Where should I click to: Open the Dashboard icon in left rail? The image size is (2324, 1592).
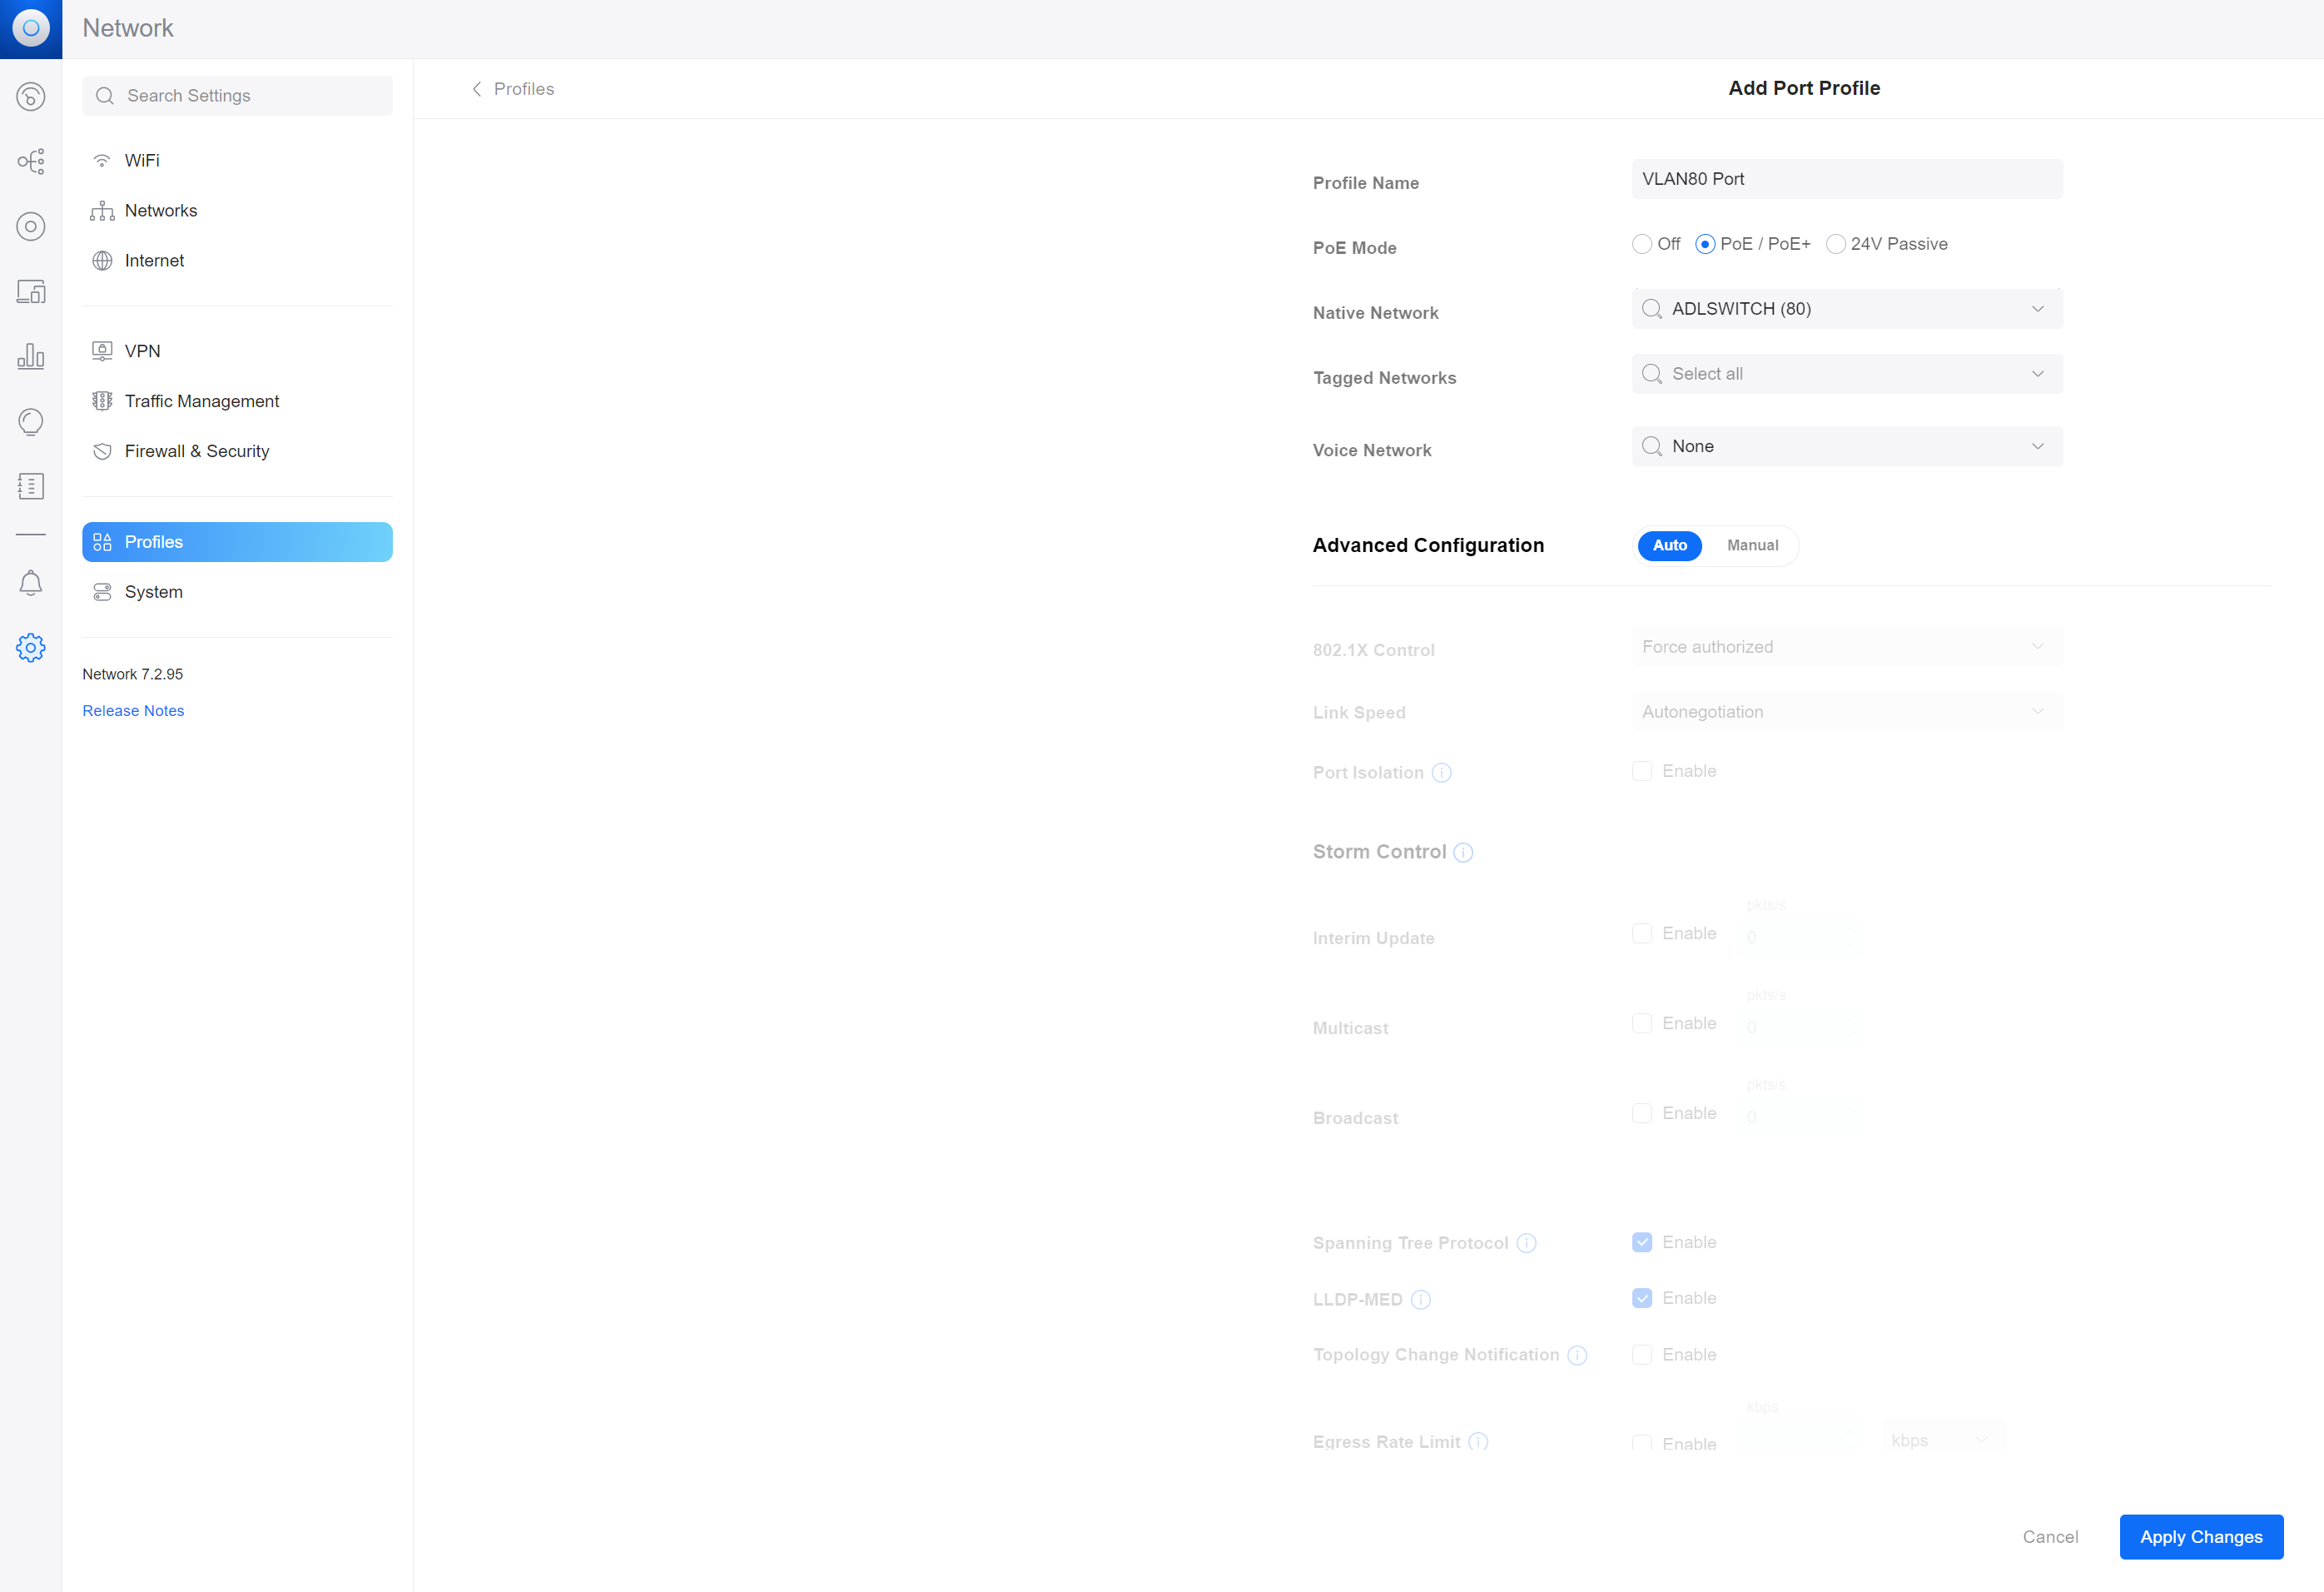coord(31,97)
